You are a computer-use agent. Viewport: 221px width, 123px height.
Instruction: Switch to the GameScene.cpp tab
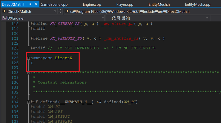tap(54, 4)
